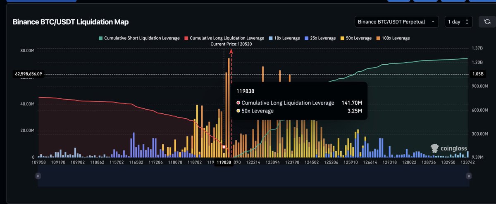Click the range slider track below chart
The width and height of the screenshot is (496, 204).
(253, 176)
